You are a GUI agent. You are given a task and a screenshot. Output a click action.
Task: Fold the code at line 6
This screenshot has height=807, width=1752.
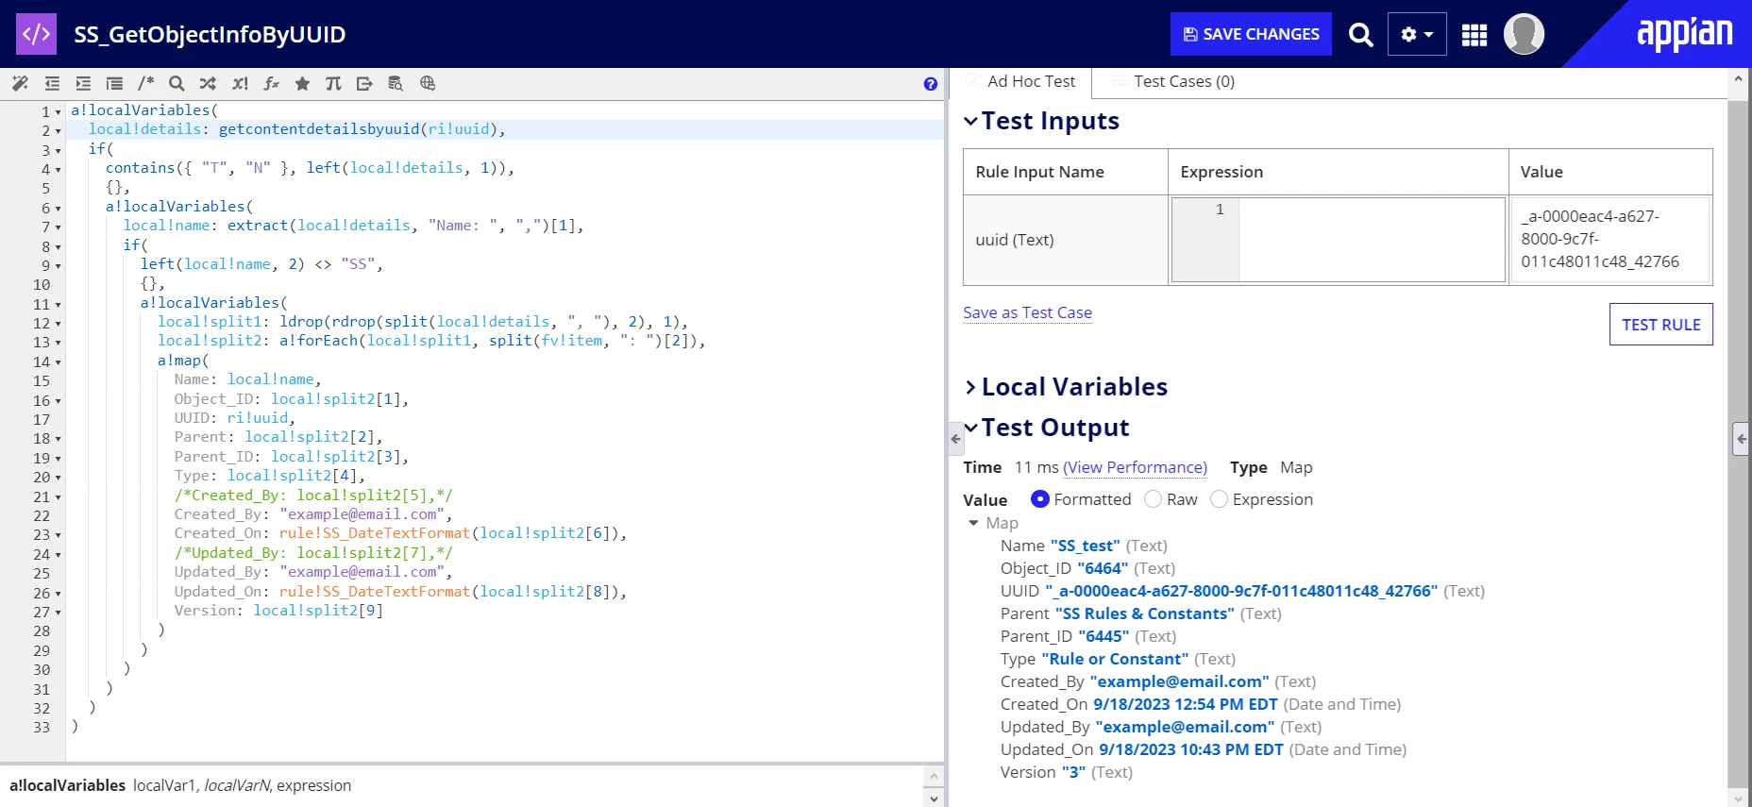[59, 209]
